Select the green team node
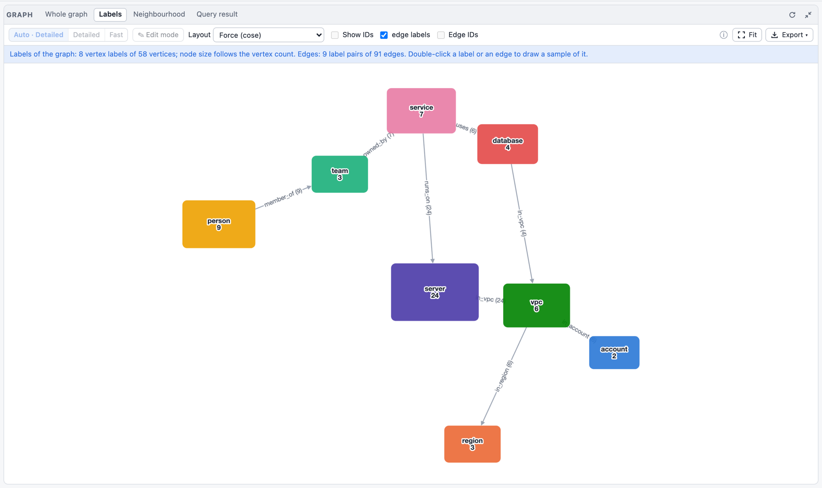The image size is (822, 488). pos(340,174)
